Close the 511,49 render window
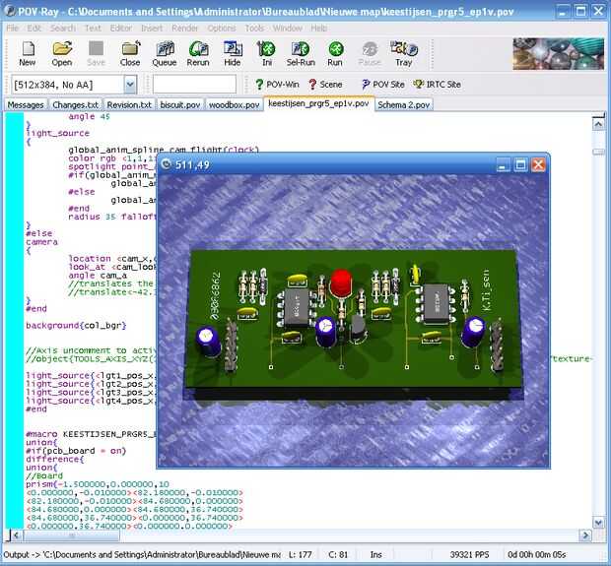 coord(538,164)
